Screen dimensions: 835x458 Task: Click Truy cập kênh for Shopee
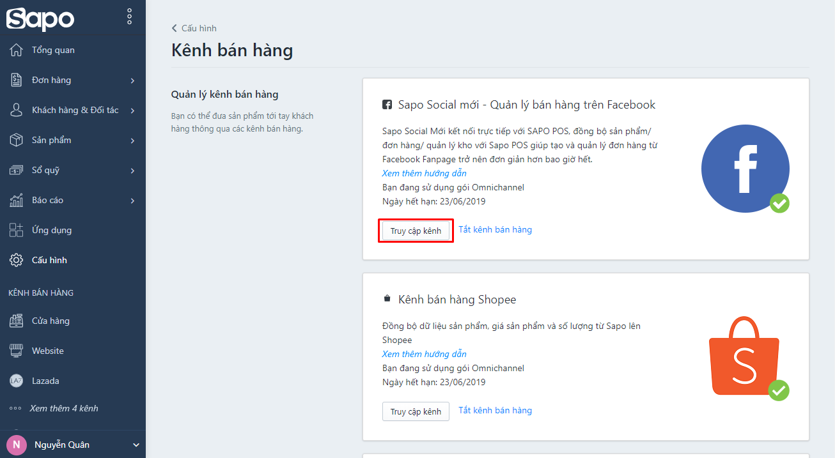point(416,411)
